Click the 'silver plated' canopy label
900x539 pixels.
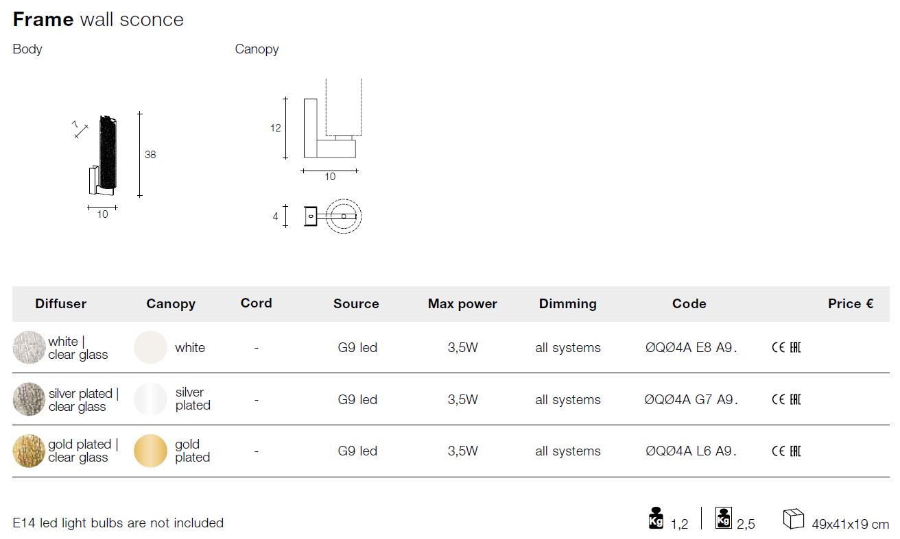(193, 399)
